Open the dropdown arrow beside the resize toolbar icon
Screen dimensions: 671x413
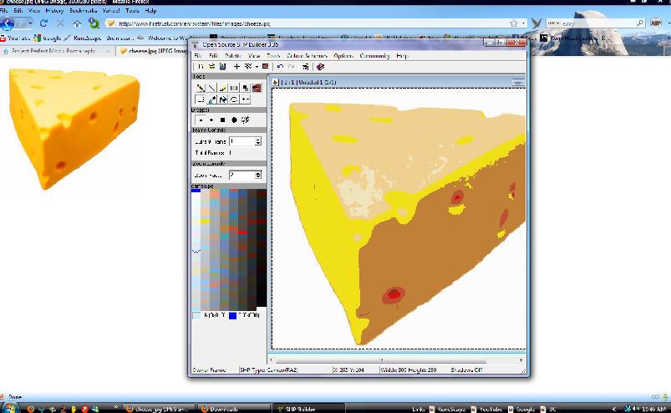[x=256, y=66]
